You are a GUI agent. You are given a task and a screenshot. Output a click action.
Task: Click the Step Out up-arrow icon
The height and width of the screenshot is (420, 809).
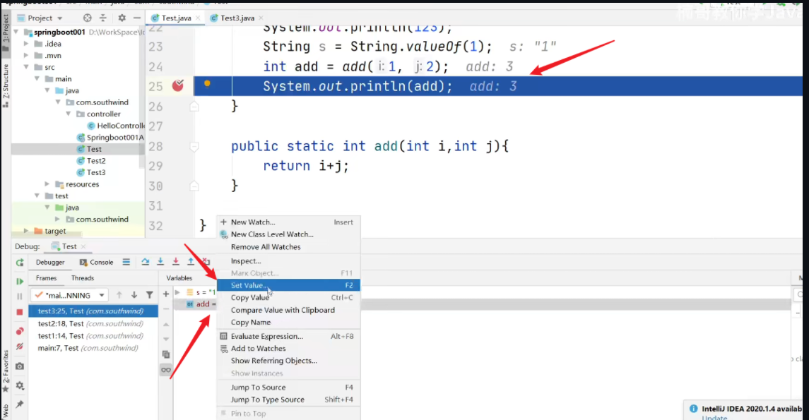pyautogui.click(x=190, y=262)
